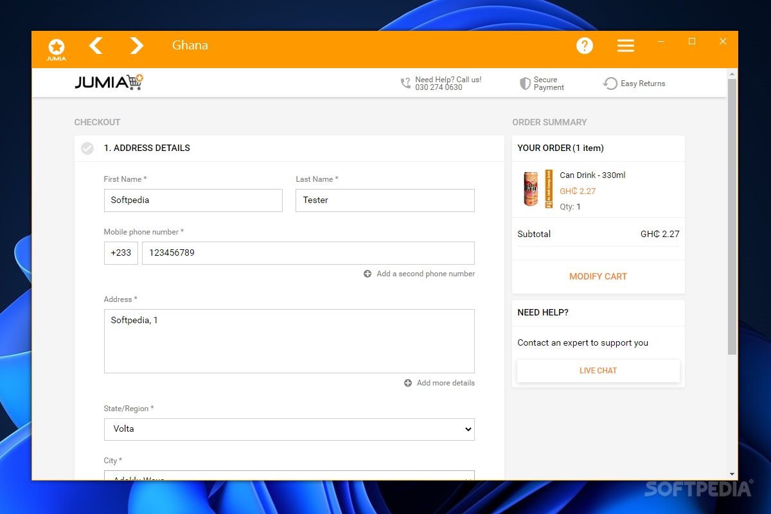This screenshot has width=771, height=514.
Task: Click the Secure Payment shield icon
Action: coord(525,84)
